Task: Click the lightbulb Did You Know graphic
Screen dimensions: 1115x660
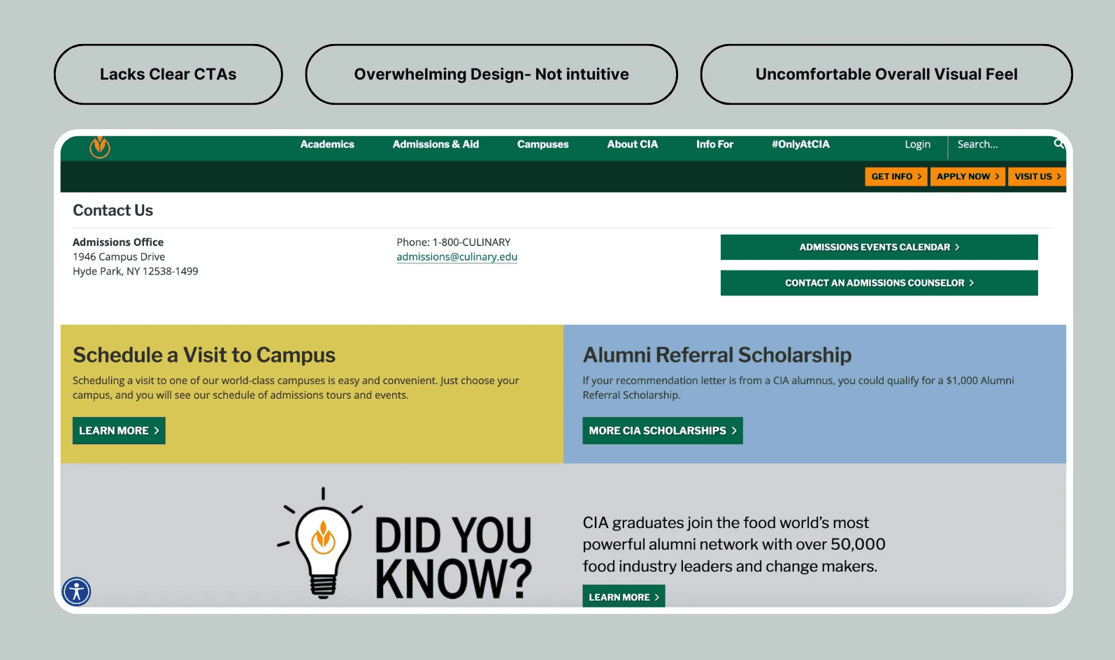Action: (x=405, y=545)
